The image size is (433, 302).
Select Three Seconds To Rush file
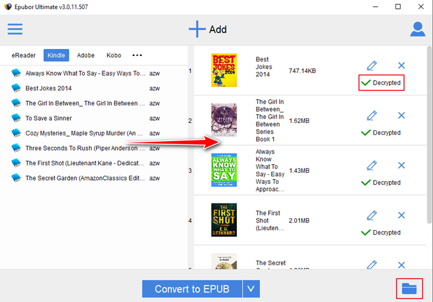(x=85, y=148)
